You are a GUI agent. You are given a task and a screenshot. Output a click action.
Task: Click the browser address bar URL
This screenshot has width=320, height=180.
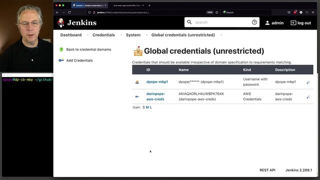123,12
